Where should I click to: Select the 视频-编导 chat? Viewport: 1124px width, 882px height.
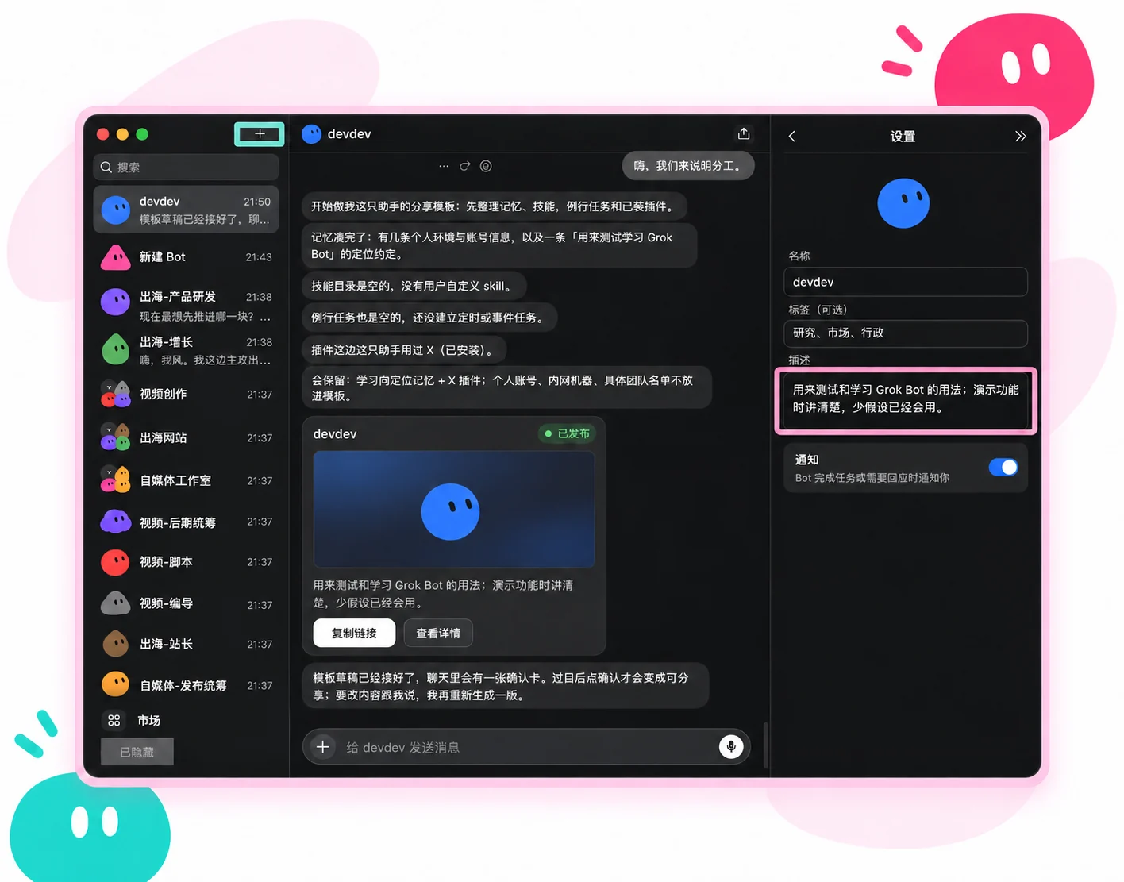click(x=187, y=603)
